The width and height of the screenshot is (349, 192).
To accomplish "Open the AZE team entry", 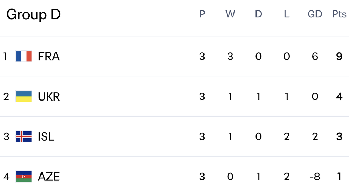I will pos(49,177).
